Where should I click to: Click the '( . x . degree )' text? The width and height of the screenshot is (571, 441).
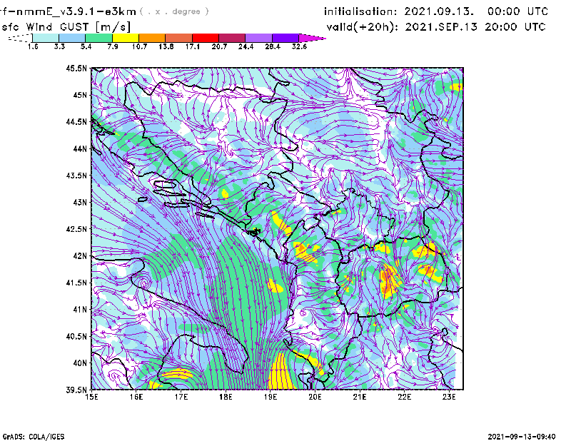click(x=174, y=11)
